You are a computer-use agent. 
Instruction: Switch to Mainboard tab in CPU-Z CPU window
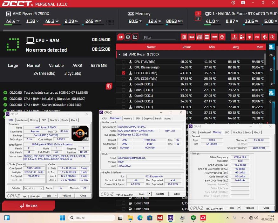[22, 120]
